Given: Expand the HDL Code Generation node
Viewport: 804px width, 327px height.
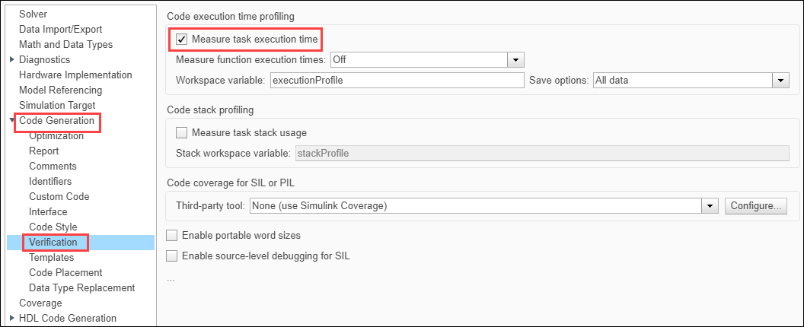Looking at the screenshot, I should 11,318.
